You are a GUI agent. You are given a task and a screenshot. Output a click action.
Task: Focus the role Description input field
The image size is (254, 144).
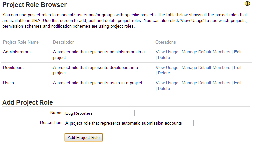(129, 123)
